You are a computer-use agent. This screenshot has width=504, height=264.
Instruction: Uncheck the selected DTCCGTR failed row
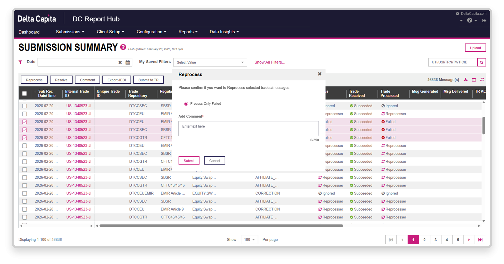(x=24, y=138)
